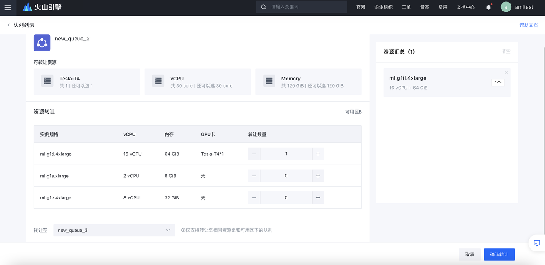
Task: Click the Tesla-T4*1 GPU cell
Action: 212,154
